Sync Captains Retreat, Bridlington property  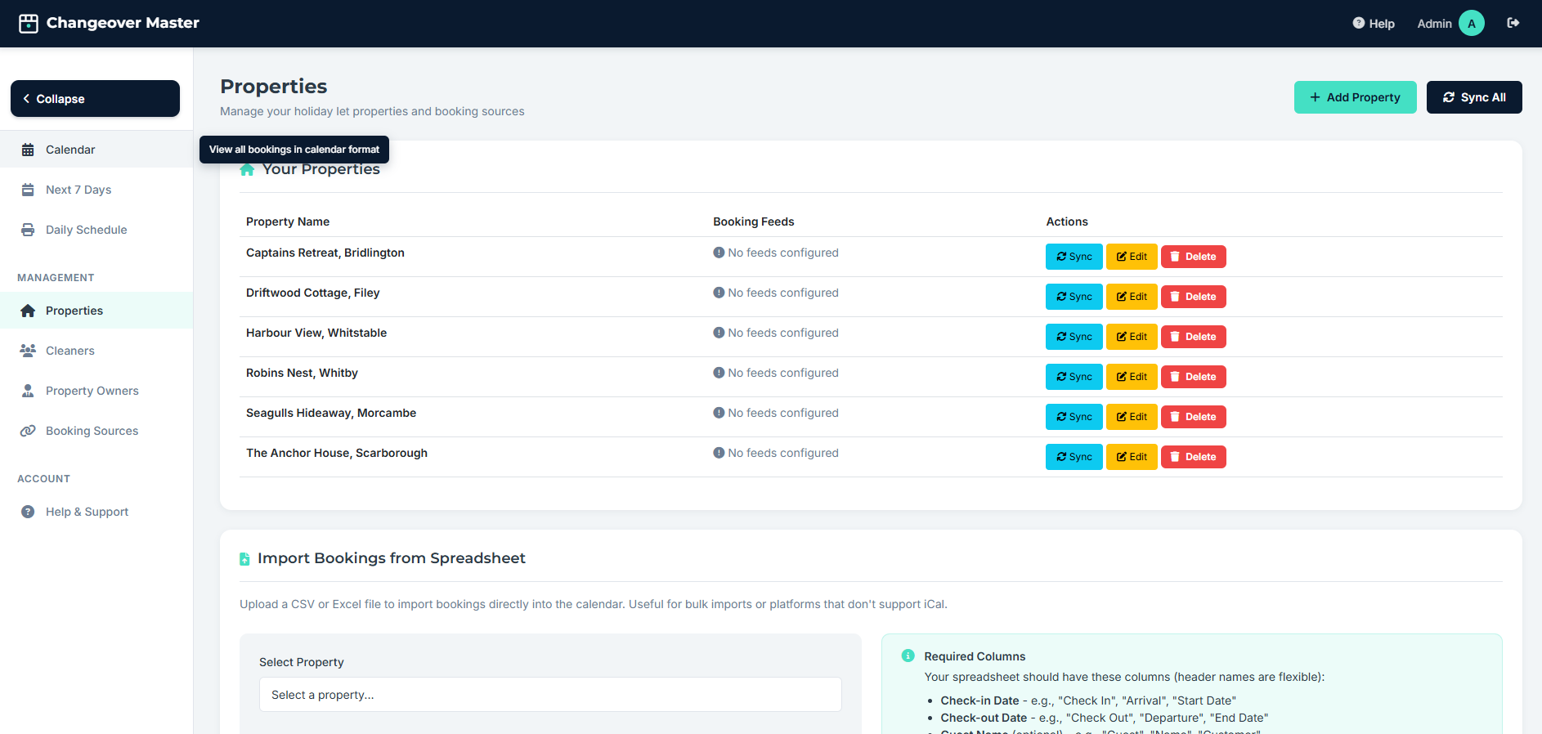(1074, 257)
